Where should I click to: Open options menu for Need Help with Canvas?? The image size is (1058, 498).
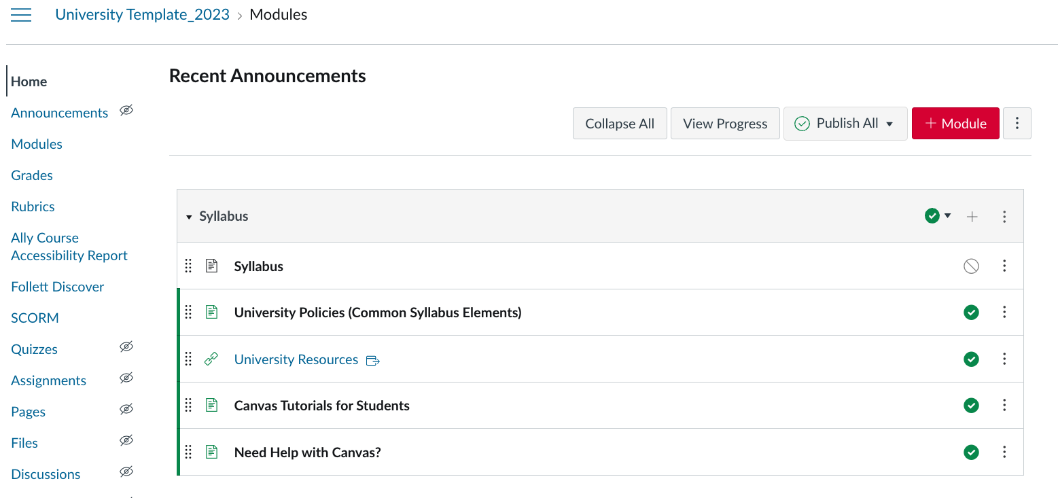pyautogui.click(x=1004, y=452)
